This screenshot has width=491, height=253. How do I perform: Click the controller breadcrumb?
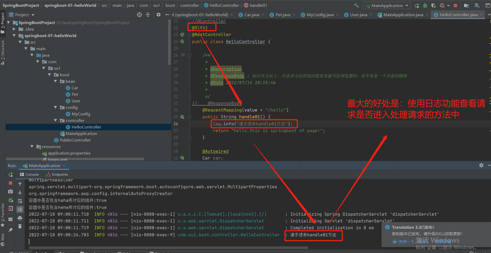190,5
